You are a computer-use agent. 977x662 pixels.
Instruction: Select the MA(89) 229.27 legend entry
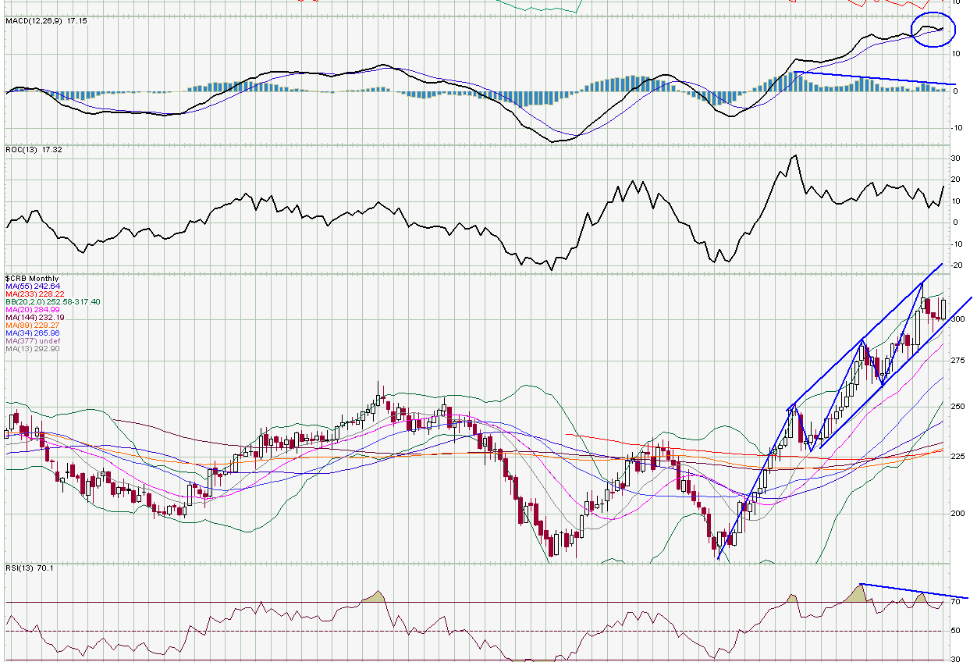[x=33, y=326]
